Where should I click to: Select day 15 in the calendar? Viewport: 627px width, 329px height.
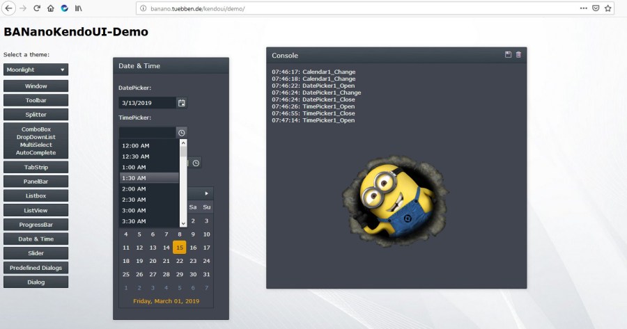coord(180,248)
